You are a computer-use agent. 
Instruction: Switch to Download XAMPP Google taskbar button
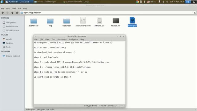tap(77, 2)
